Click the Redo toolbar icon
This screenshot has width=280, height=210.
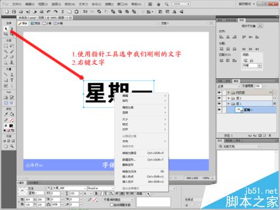[55, 12]
